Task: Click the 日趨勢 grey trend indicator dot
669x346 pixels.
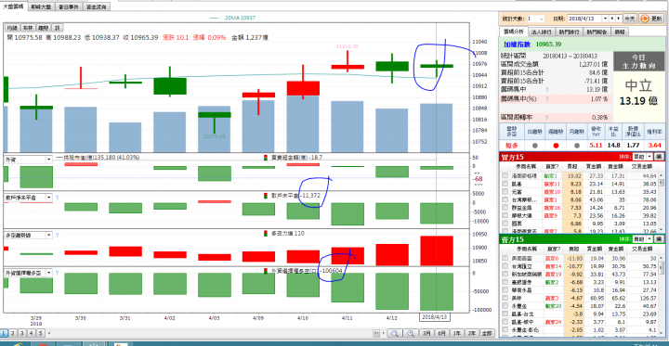Action: pos(535,146)
